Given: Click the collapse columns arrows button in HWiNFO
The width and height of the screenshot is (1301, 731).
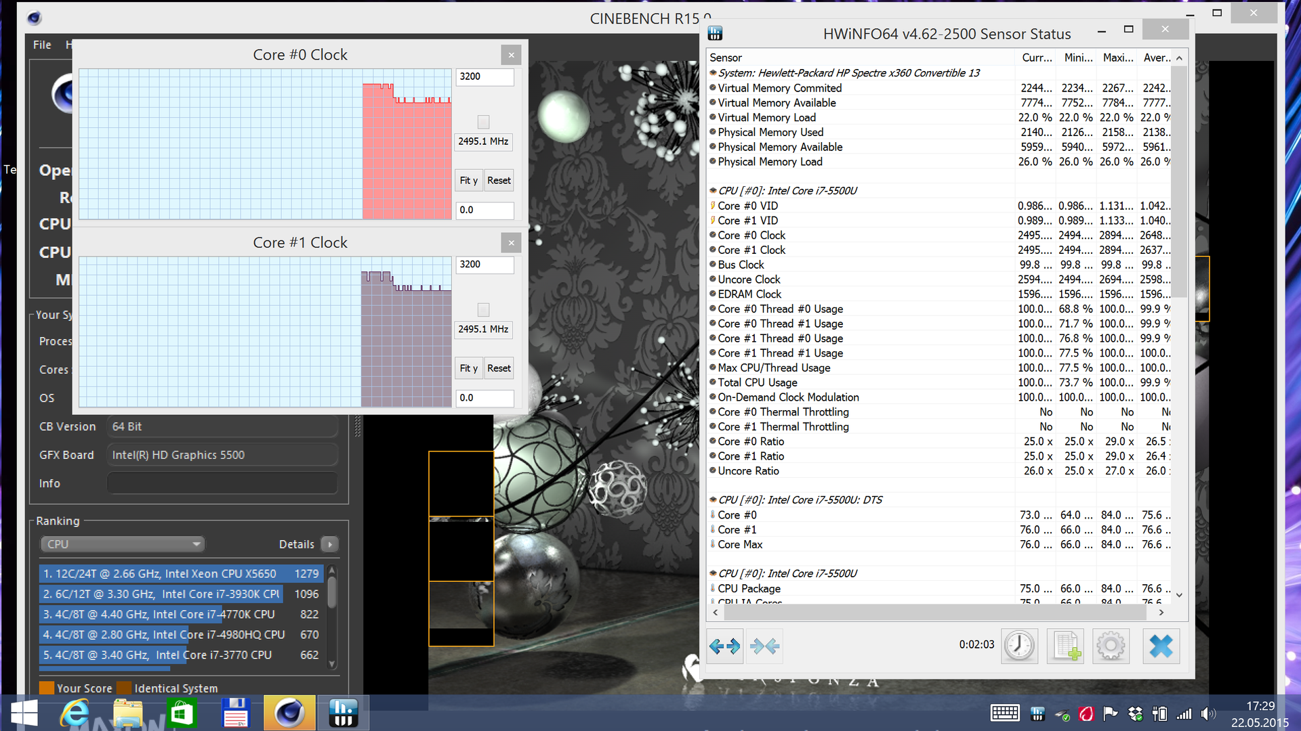Looking at the screenshot, I should (765, 646).
